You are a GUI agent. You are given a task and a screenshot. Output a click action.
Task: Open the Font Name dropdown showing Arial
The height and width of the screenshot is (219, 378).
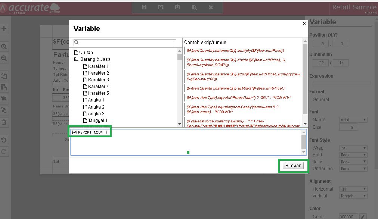pyautogui.click(x=354, y=120)
